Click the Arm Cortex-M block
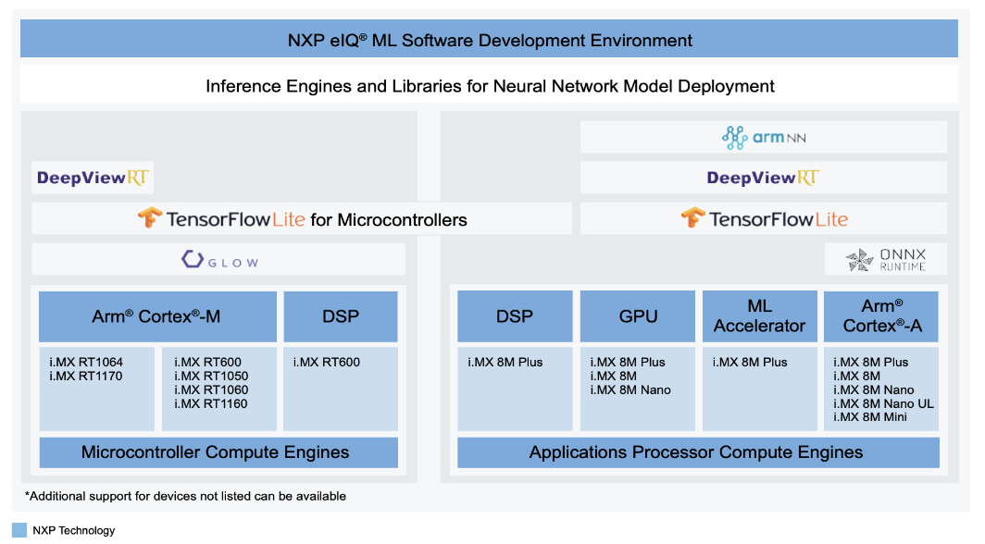Viewport: 985px width, 544px height. [x=157, y=316]
